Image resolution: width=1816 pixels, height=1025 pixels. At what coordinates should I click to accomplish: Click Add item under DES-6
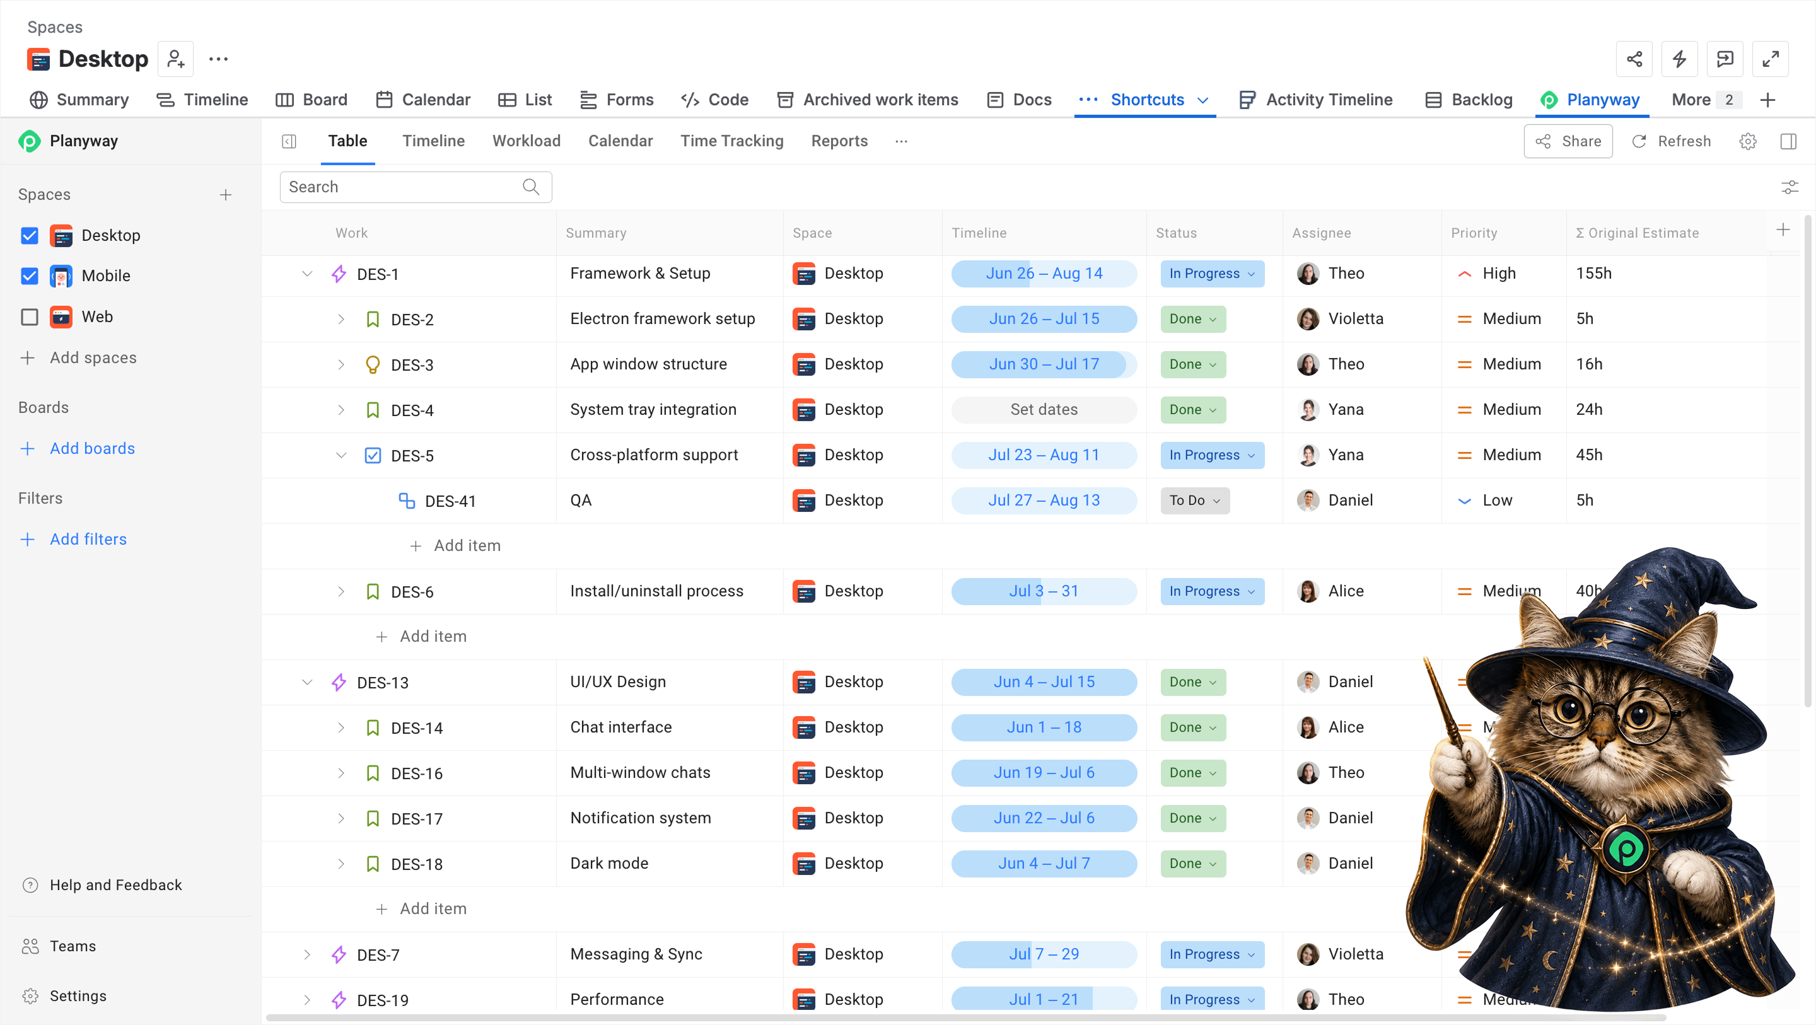(x=421, y=637)
